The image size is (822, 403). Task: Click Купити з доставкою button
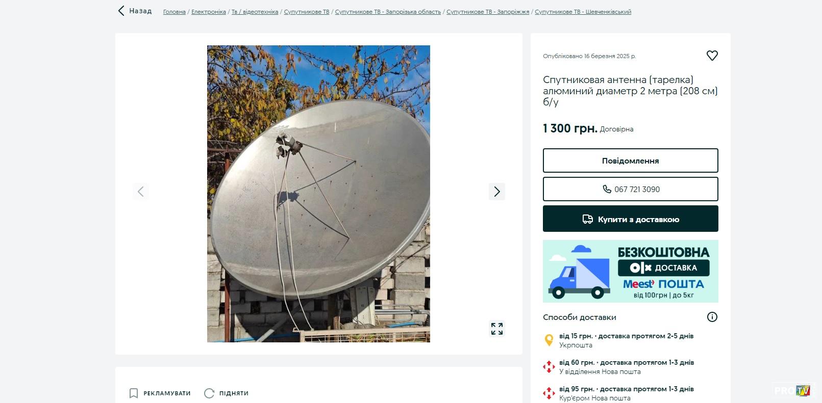pyautogui.click(x=630, y=219)
